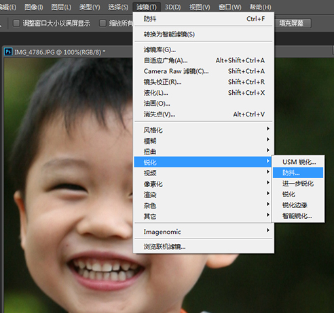Expand the 模糊 submenu
The height and width of the screenshot is (313, 334).
(204, 141)
